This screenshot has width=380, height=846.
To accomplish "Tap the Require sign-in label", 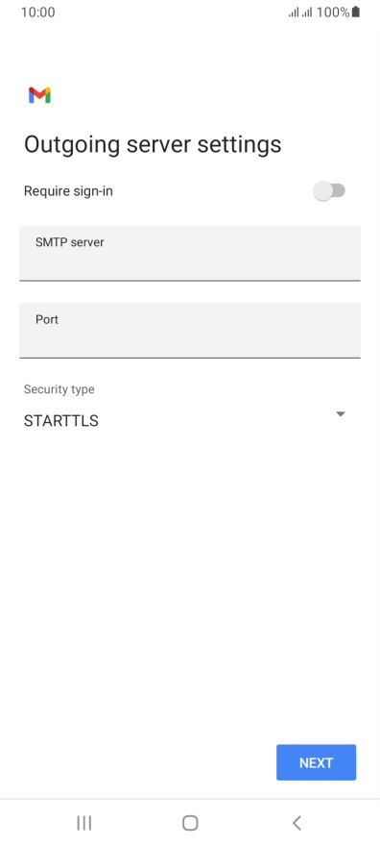I will (x=68, y=191).
